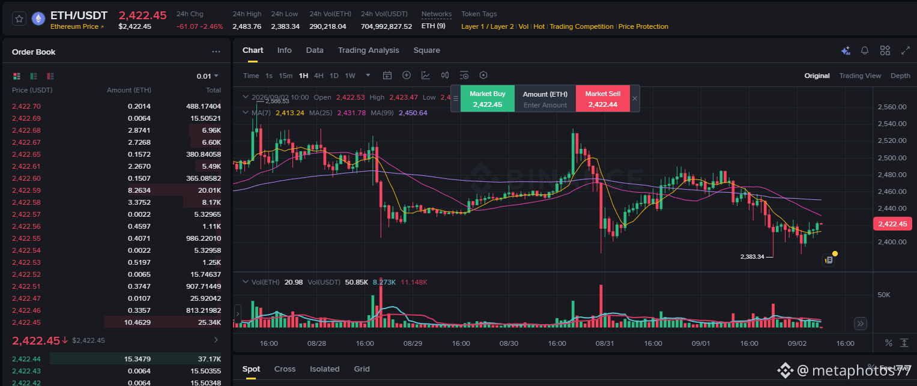Show sell orders only in order book
This screenshot has width=917, height=386.
[50, 76]
